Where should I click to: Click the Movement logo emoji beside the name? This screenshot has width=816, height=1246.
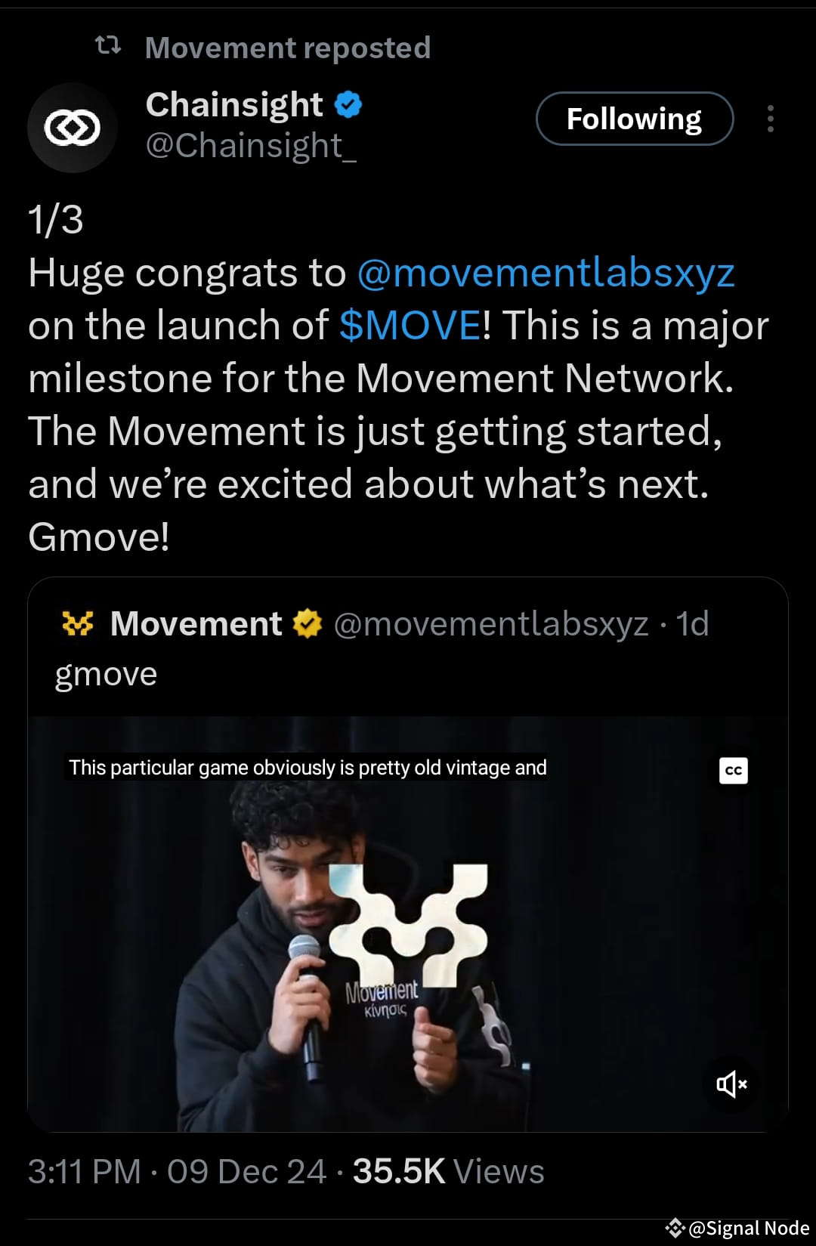(x=78, y=623)
